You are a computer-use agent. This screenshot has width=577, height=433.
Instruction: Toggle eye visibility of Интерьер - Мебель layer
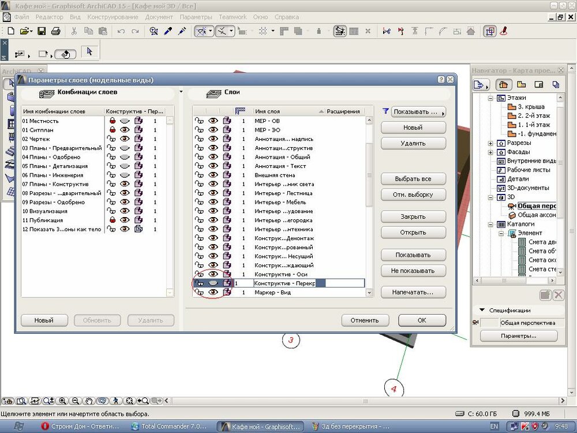(x=213, y=203)
